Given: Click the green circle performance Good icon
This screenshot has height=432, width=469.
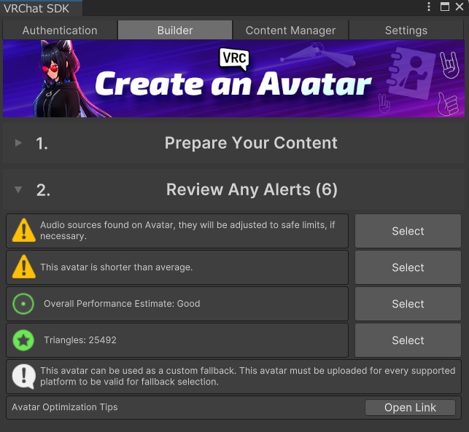Looking at the screenshot, I should coord(23,304).
